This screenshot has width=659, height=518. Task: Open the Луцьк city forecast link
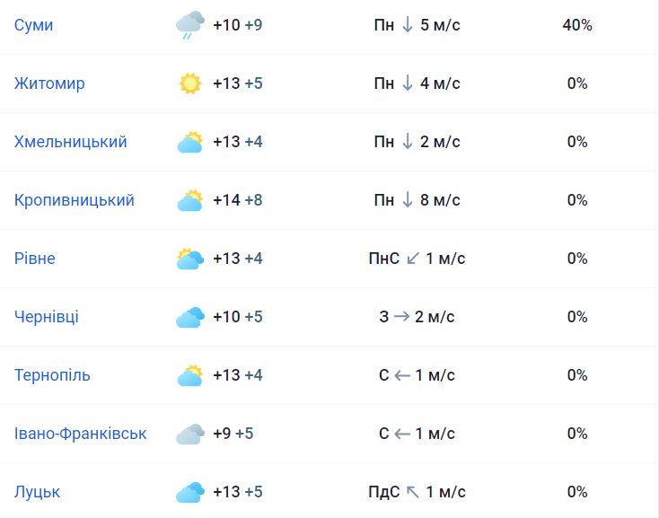[38, 492]
